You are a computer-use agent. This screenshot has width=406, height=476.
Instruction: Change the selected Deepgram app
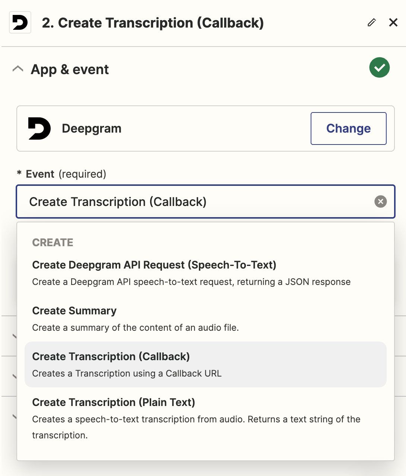click(x=349, y=128)
